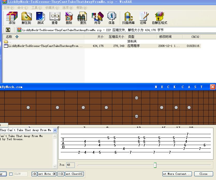Toggle the SLOW checkbox
The height and width of the screenshot is (180, 216).
(11, 174)
